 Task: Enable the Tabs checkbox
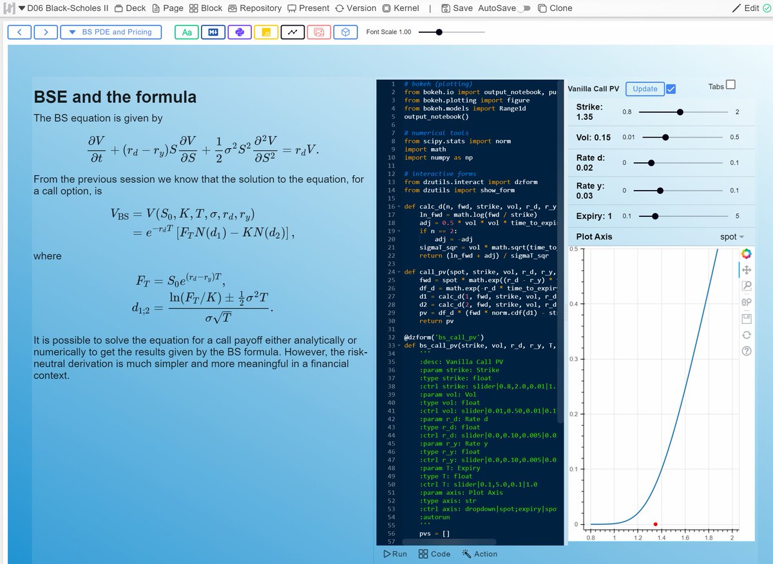pos(730,84)
